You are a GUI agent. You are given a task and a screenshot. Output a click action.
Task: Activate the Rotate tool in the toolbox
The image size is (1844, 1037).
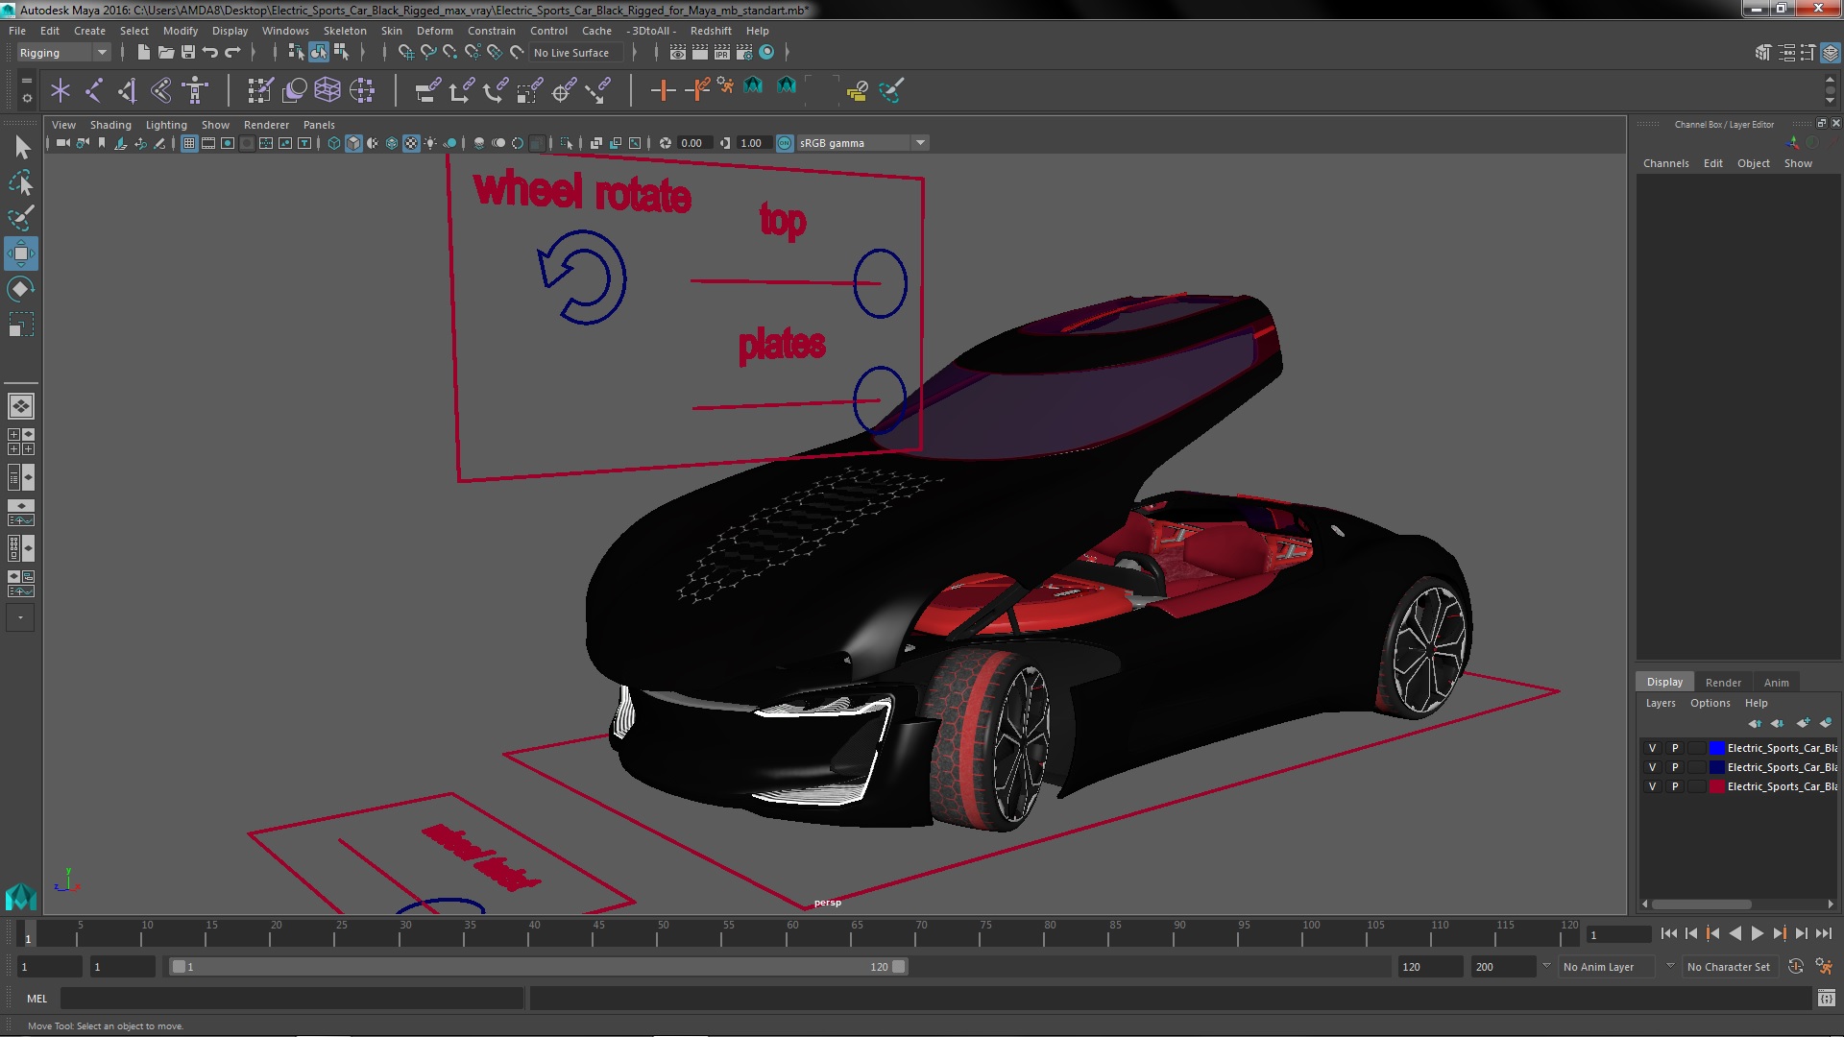21,289
